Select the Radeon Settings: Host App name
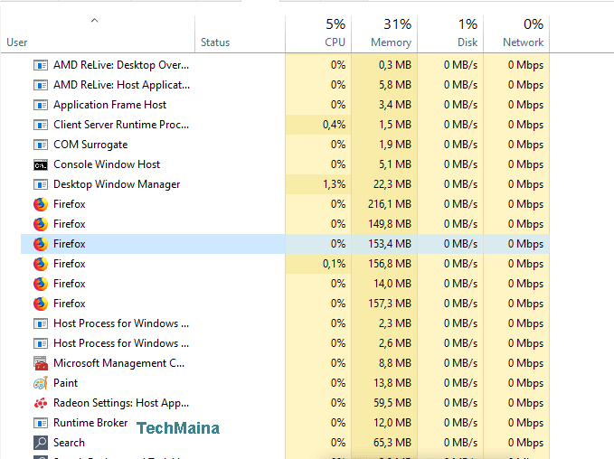Image resolution: width=614 pixels, height=459 pixels. 121,403
